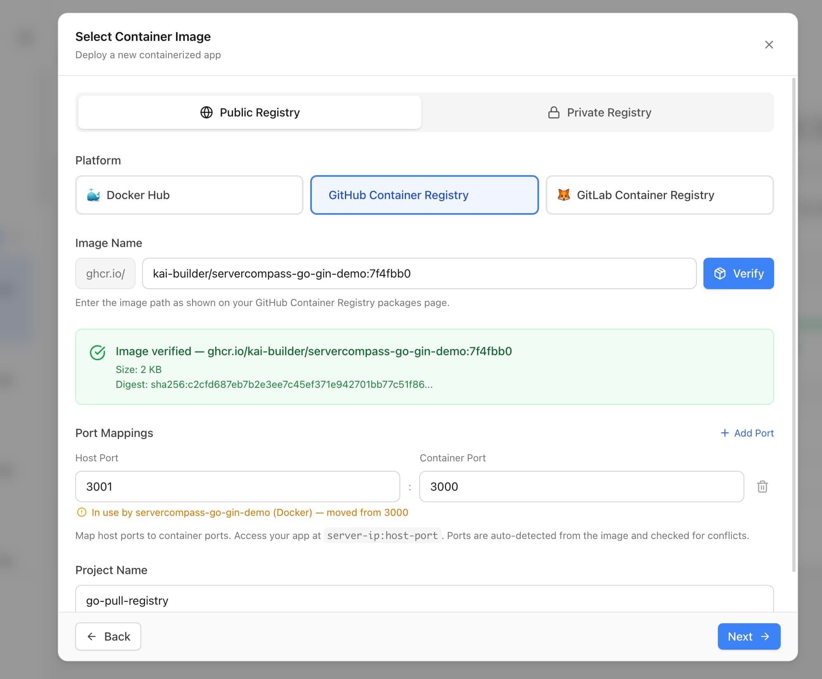Close the Select Container Image dialog
Image resolution: width=822 pixels, height=679 pixels.
769,45
